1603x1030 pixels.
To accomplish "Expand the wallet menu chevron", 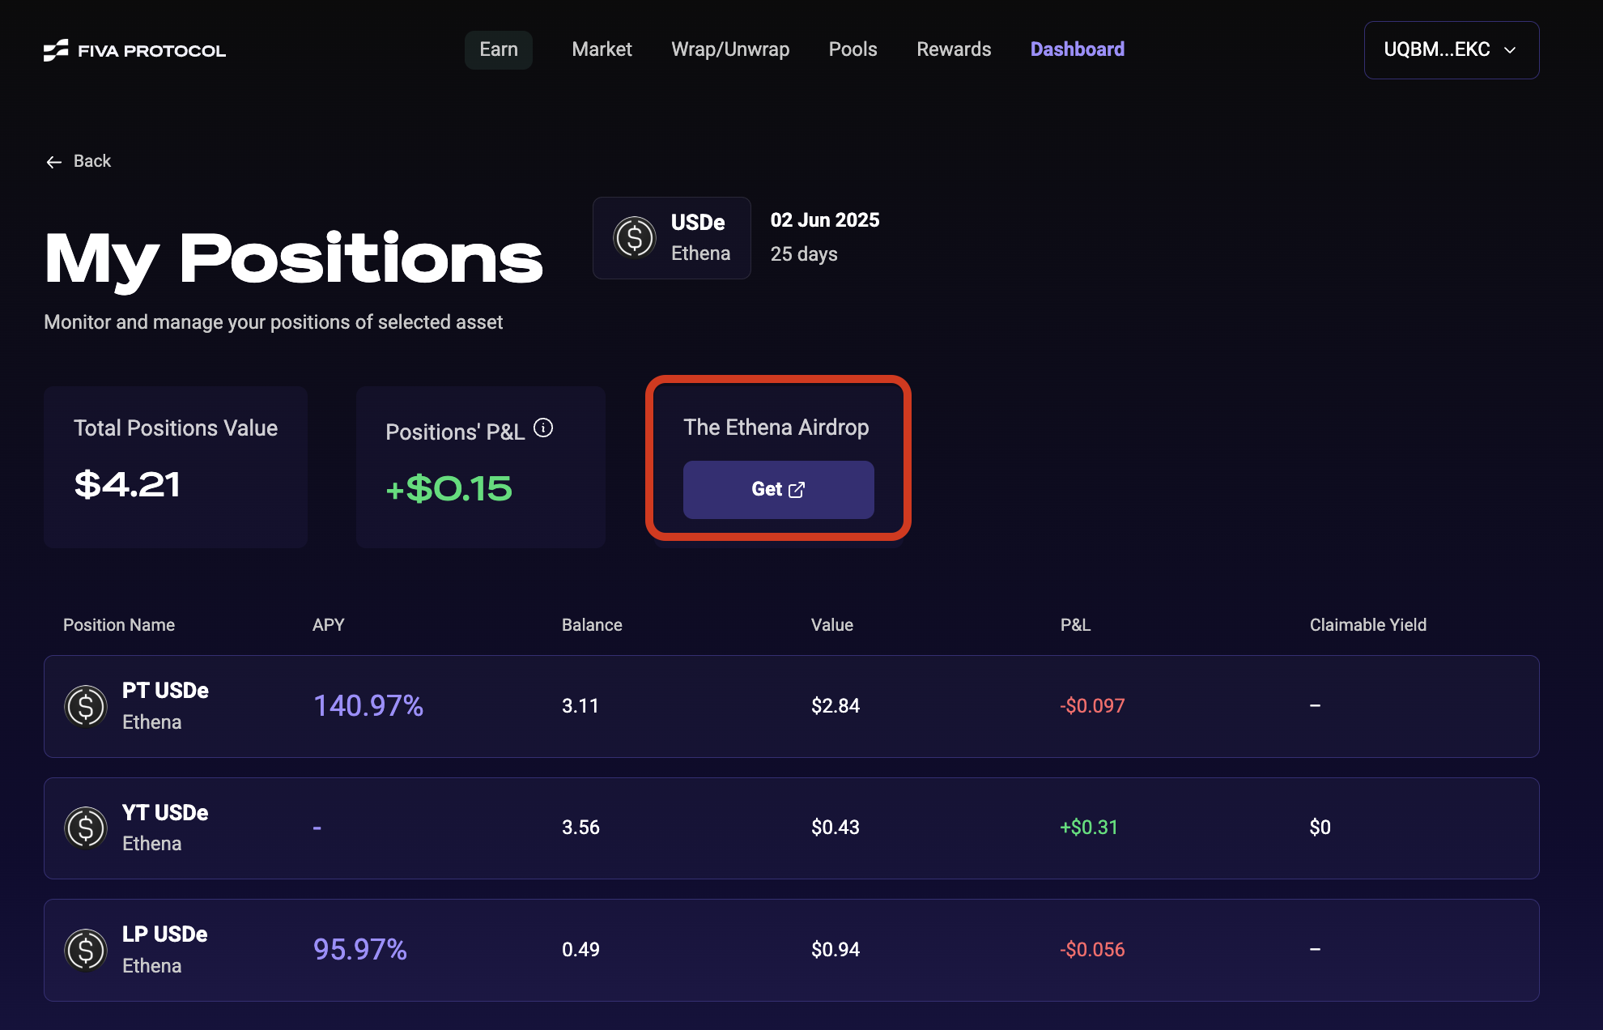I will click(1510, 50).
